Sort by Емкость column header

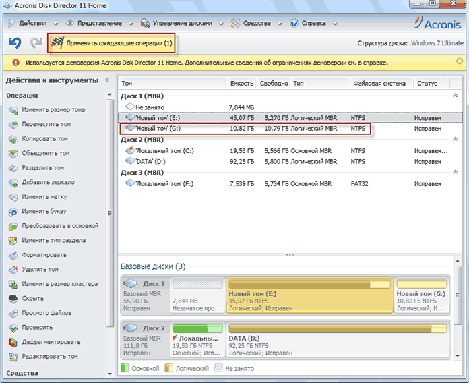(241, 83)
